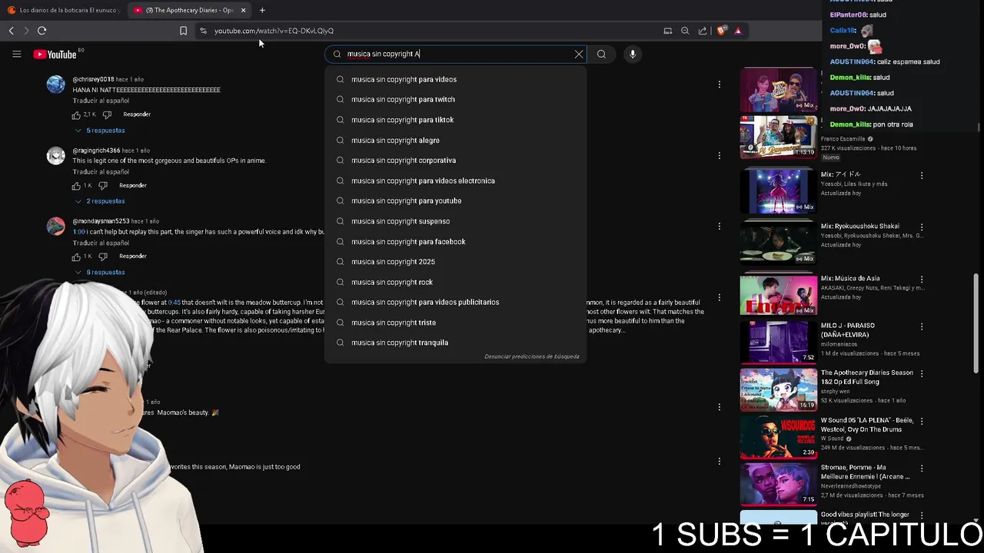984x553 pixels.
Task: Open options menu for @chrisrey0018 comment
Action: [719, 84]
